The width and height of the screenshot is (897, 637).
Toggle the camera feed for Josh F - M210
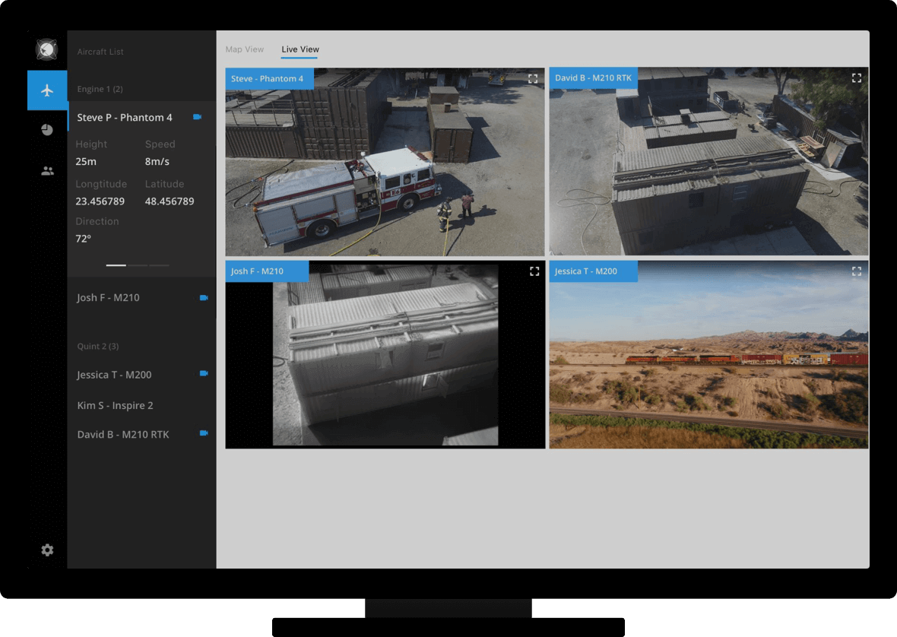tap(204, 298)
